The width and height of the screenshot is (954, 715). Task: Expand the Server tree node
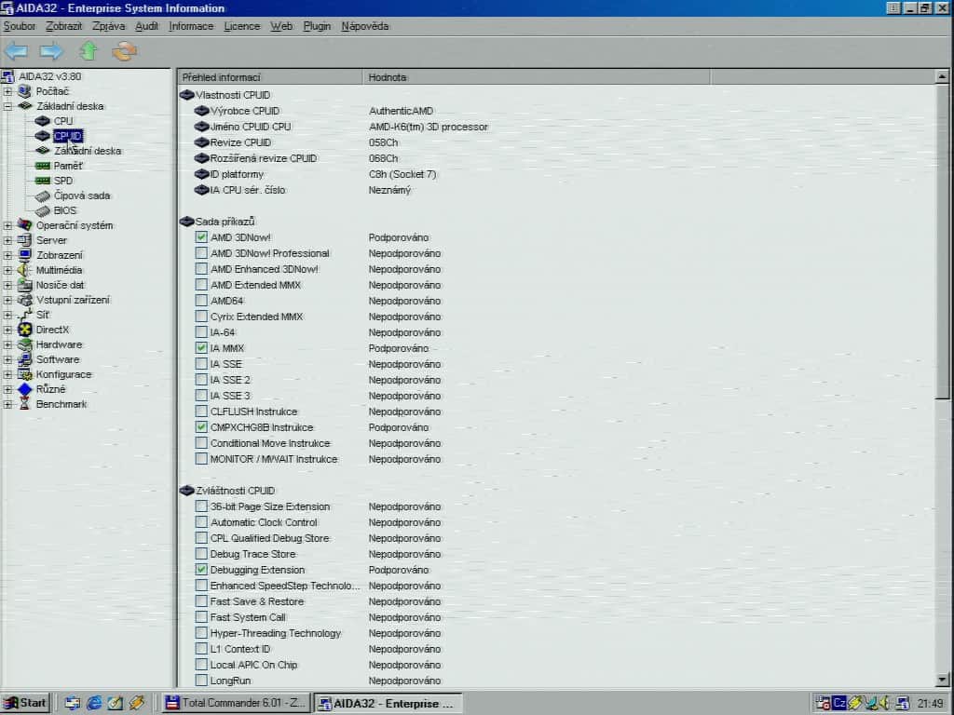(7, 240)
